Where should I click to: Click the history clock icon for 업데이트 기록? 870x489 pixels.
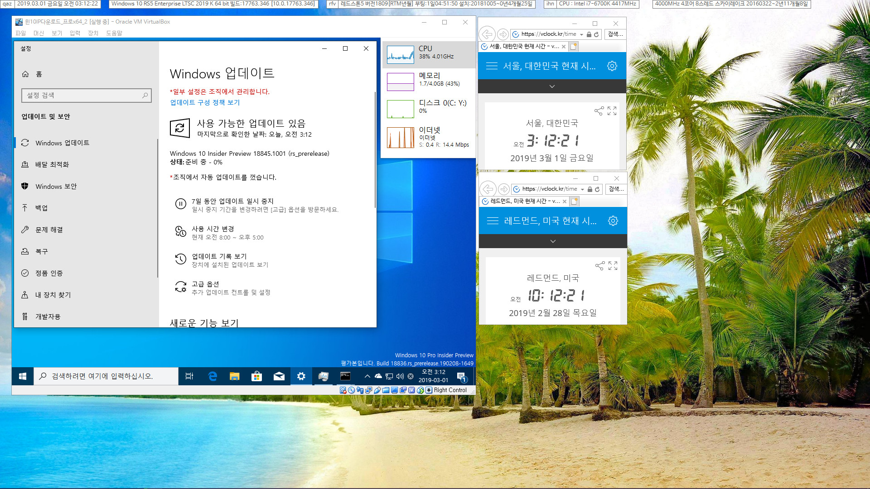(x=180, y=259)
